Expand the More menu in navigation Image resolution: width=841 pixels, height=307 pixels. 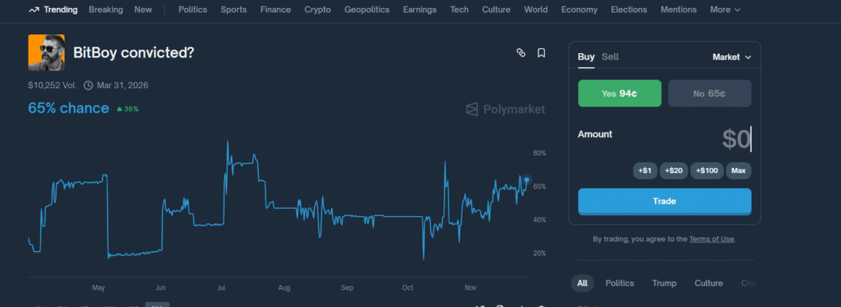(725, 10)
